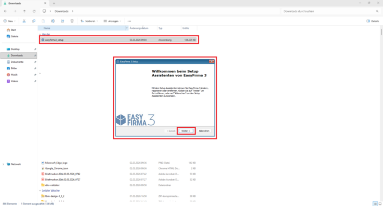Click the Paste clipboard icon in toolbar
The width and height of the screenshot is (383, 206).
tap(43, 21)
